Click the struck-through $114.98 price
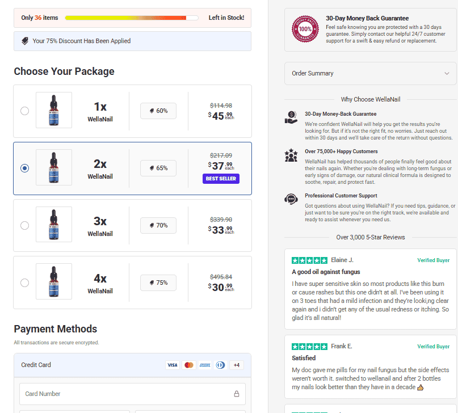Viewport: 458px width, 413px height. pos(221,106)
